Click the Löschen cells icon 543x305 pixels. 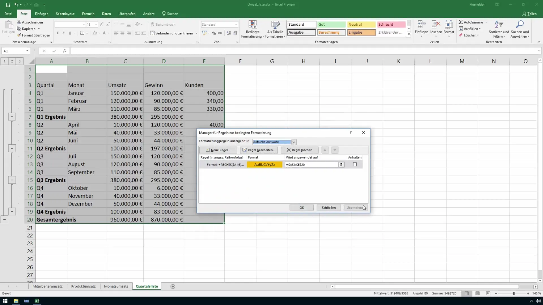pyautogui.click(x=436, y=25)
